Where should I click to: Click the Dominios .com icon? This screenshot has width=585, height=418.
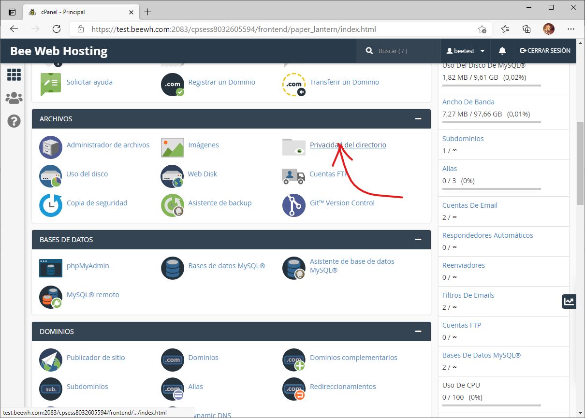(x=173, y=360)
